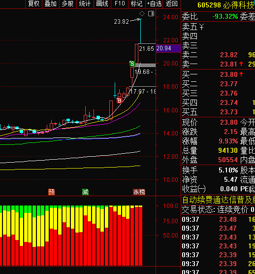Click the green S sell signal marker

pos(132,64)
